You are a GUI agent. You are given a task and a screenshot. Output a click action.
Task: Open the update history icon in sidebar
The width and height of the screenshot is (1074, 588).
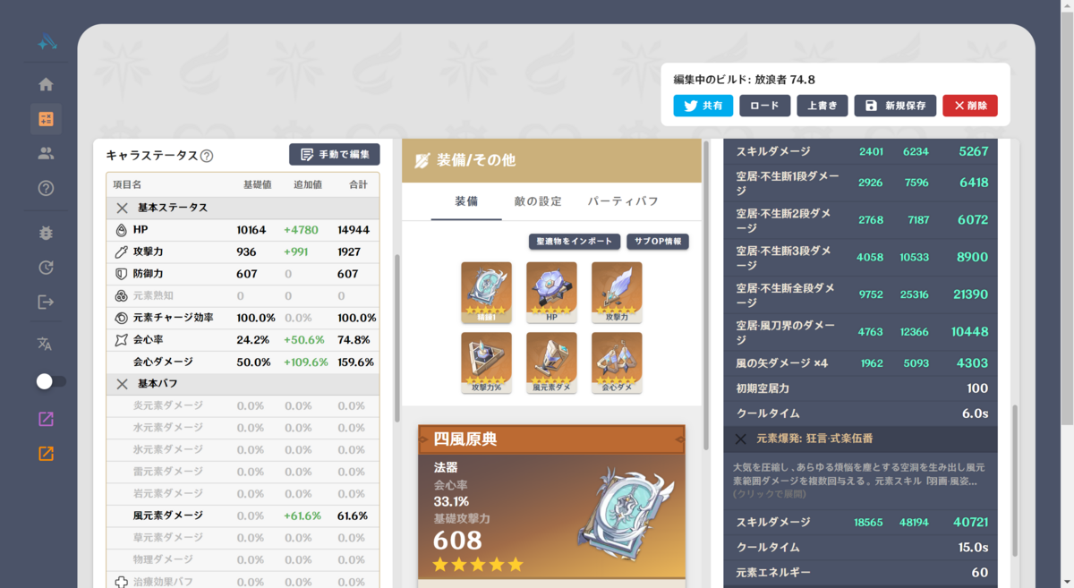(x=46, y=268)
